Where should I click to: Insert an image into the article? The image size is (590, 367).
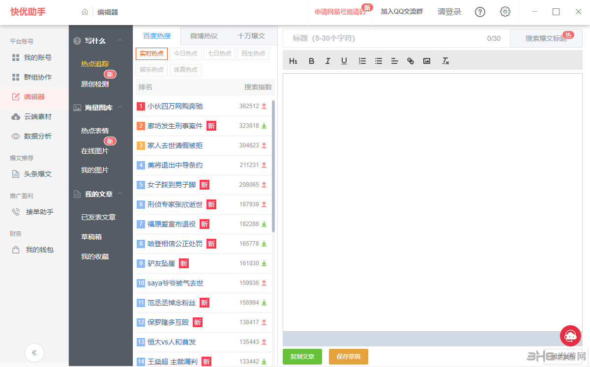pos(426,60)
